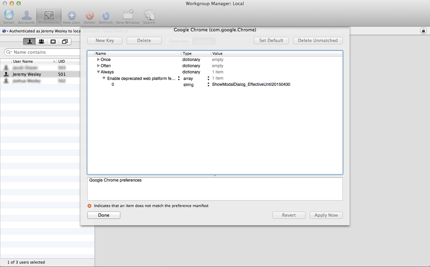
Task: Collapse the Enable deprecated web platform features row
Action: (104, 78)
